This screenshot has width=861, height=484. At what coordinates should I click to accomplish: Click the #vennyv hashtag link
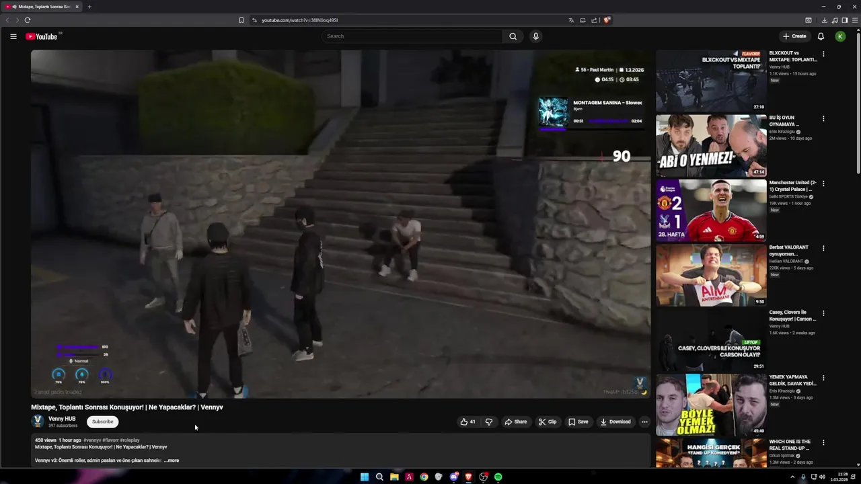point(92,440)
